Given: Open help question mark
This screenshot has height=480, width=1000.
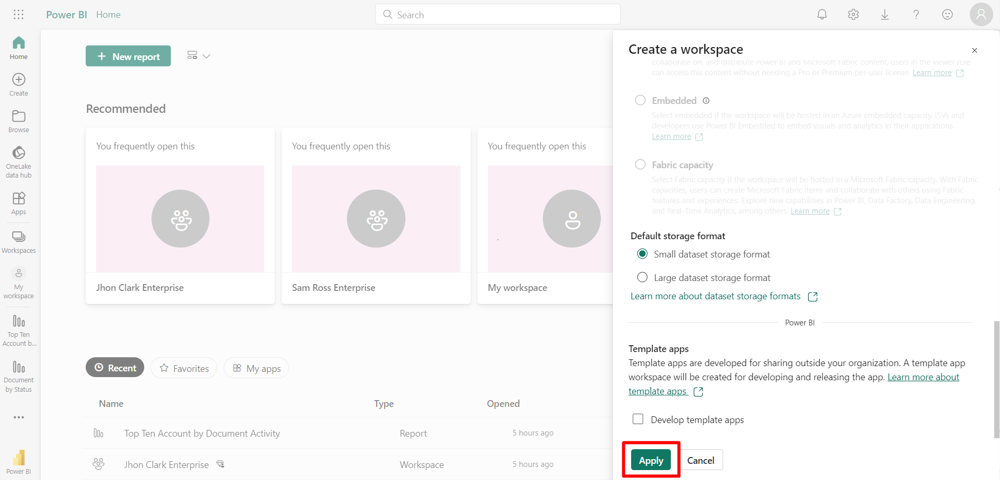Looking at the screenshot, I should (x=916, y=15).
